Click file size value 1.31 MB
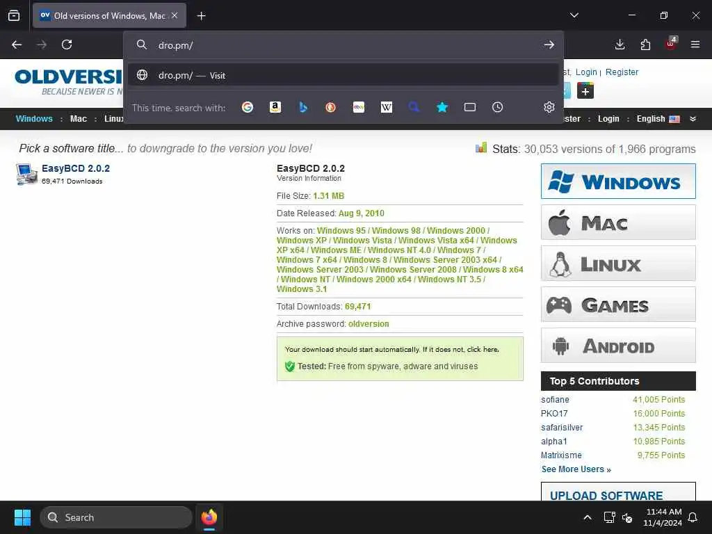This screenshot has width=712, height=534. point(328,195)
